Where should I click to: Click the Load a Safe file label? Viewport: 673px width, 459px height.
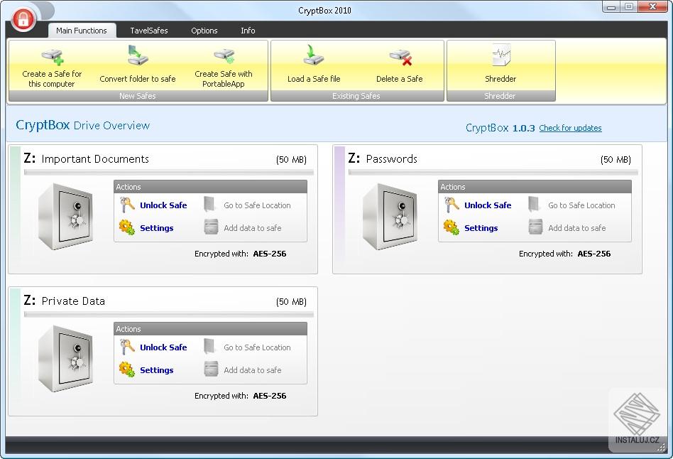pyautogui.click(x=314, y=79)
